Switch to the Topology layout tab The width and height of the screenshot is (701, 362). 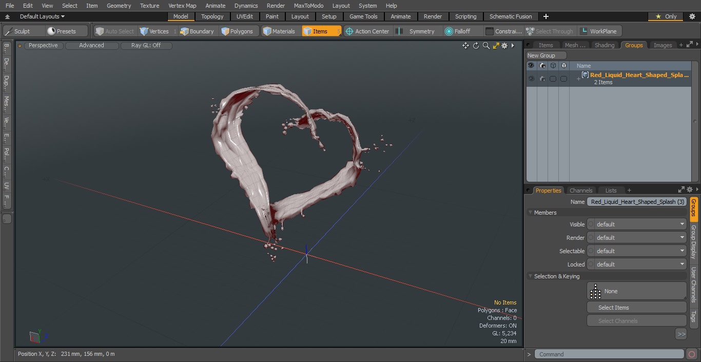point(212,16)
